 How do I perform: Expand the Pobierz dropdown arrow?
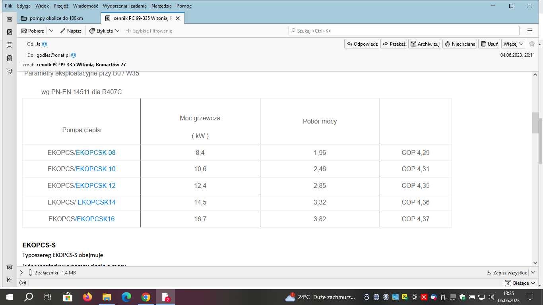[51, 31]
